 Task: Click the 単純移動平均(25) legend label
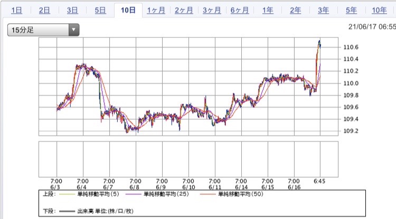(166, 194)
